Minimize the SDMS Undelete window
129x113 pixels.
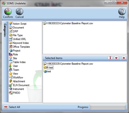click(x=107, y=2)
